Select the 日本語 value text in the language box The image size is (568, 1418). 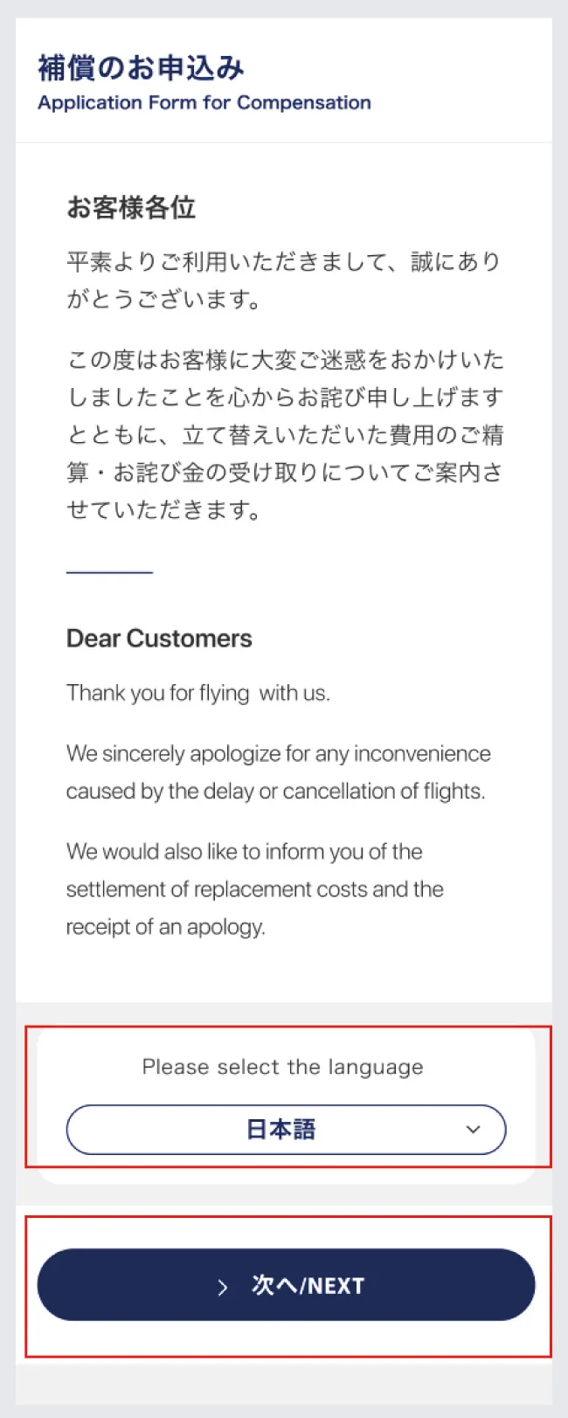tap(281, 1129)
